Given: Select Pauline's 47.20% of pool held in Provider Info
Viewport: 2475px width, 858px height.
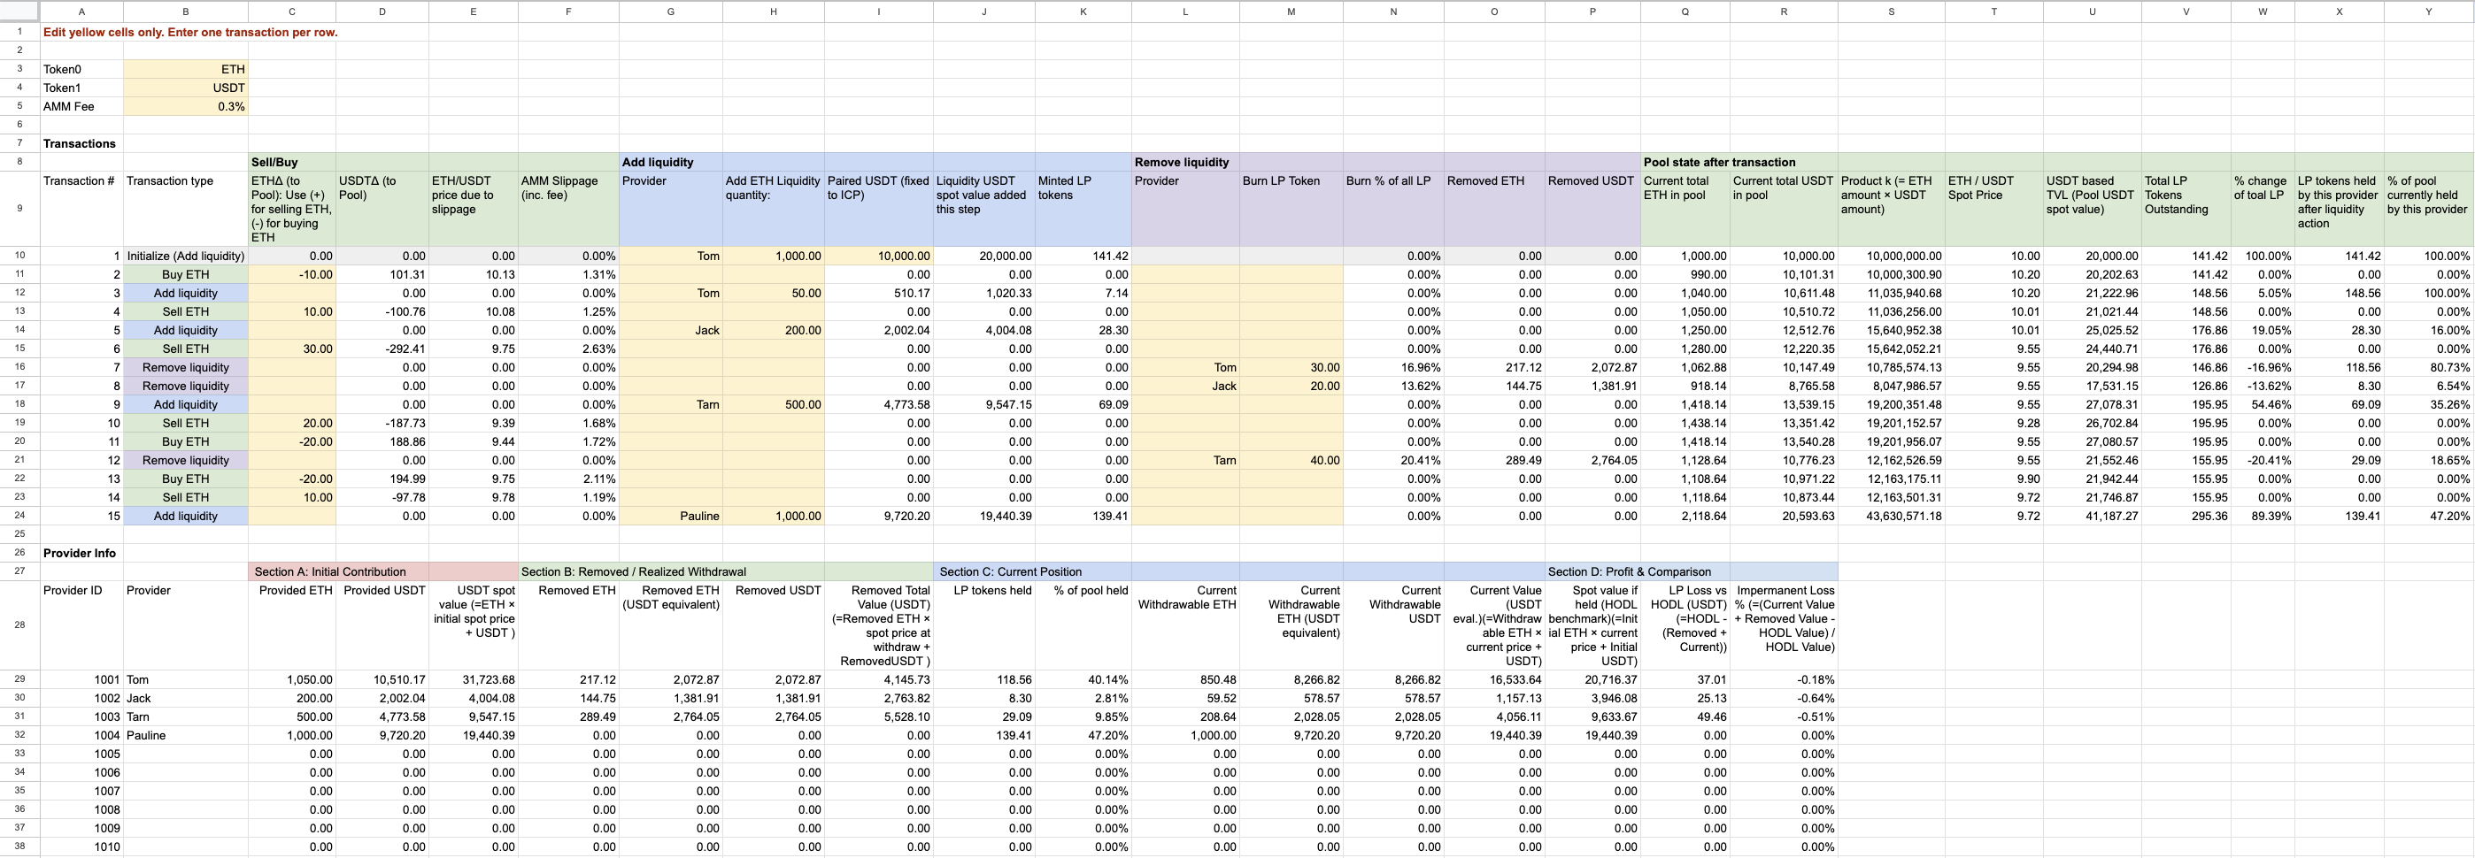Looking at the screenshot, I should (1083, 735).
